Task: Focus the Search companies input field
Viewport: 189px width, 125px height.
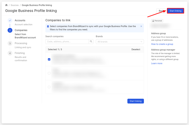Action: pos(67,41)
